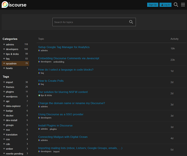Open Embedding Discourse Comments via Javascript topic

(x=69, y=58)
